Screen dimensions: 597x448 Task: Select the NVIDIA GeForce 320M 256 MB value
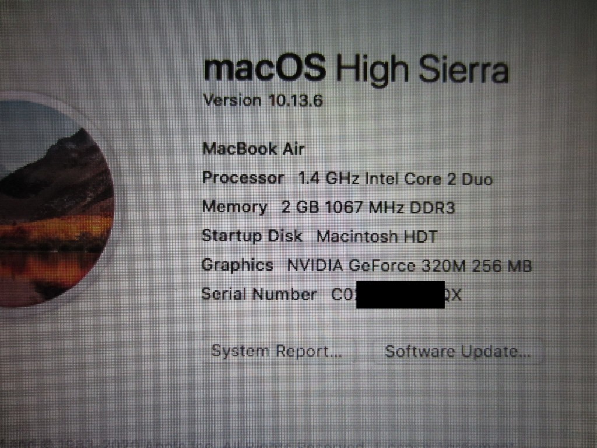pos(409,265)
